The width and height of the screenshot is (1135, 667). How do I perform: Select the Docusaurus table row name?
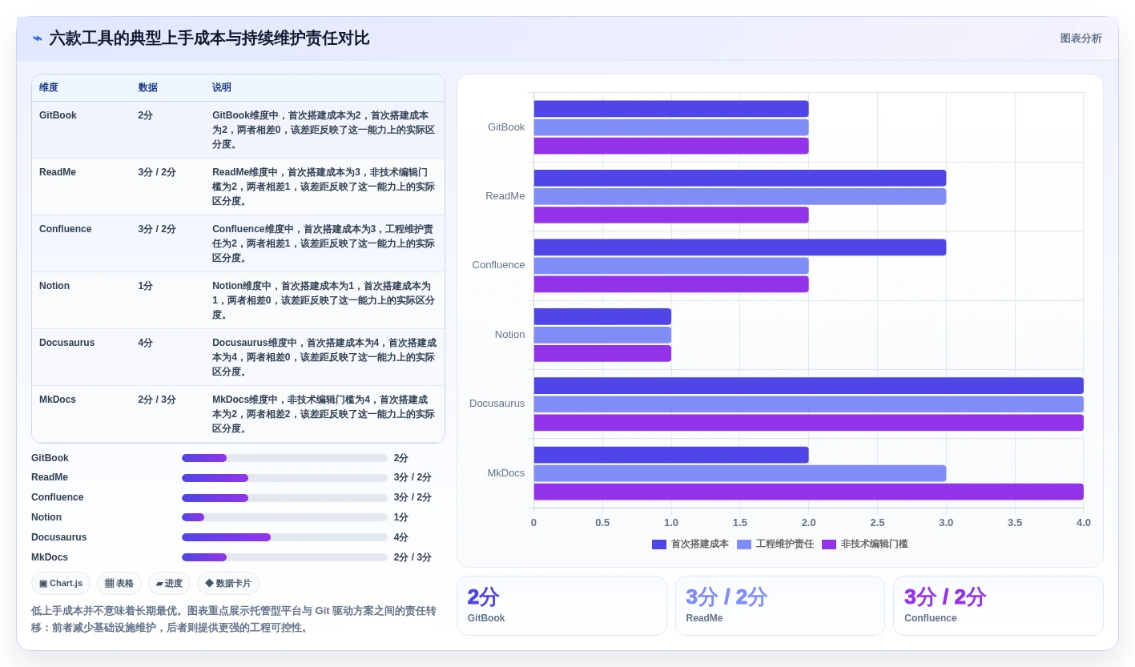67,343
